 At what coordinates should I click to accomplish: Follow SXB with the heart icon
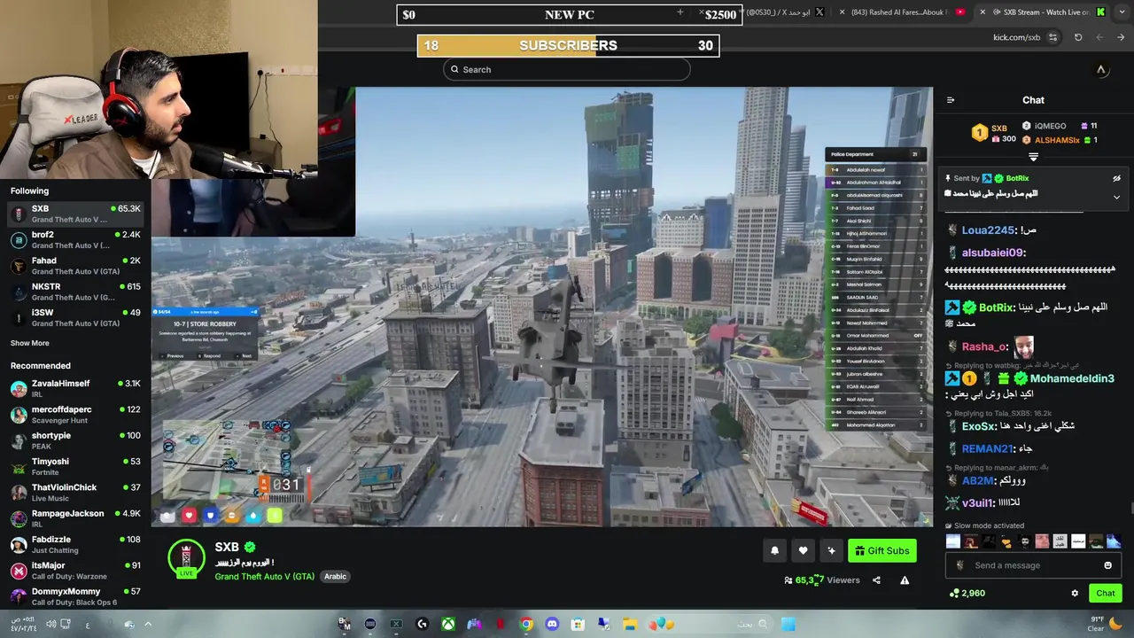click(803, 550)
